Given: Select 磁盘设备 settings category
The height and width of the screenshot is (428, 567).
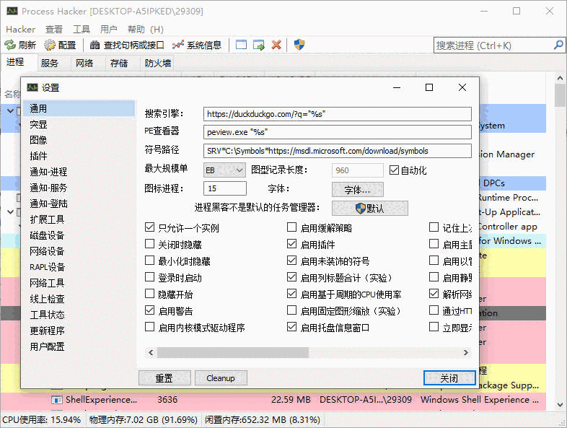Looking at the screenshot, I should 79,235.
